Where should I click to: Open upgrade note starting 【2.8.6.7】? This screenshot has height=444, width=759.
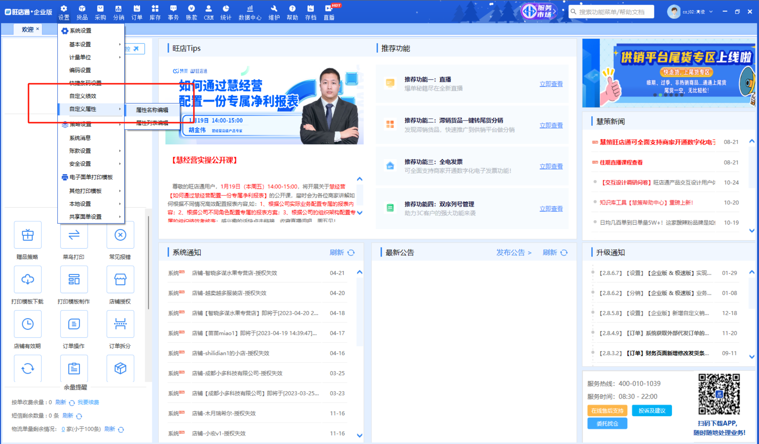tap(654, 273)
